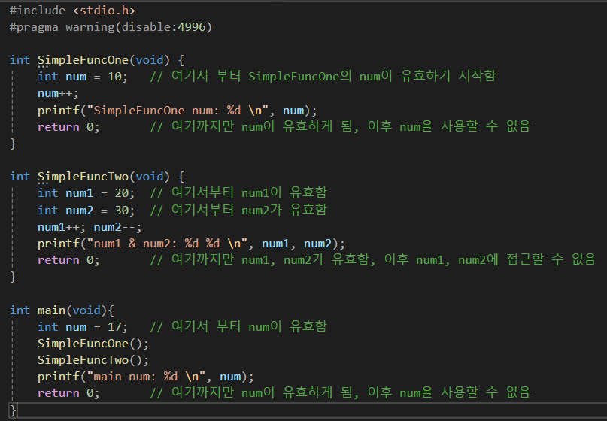
Task: Click the 'num1++;' statement
Action: pyautogui.click(x=62, y=227)
